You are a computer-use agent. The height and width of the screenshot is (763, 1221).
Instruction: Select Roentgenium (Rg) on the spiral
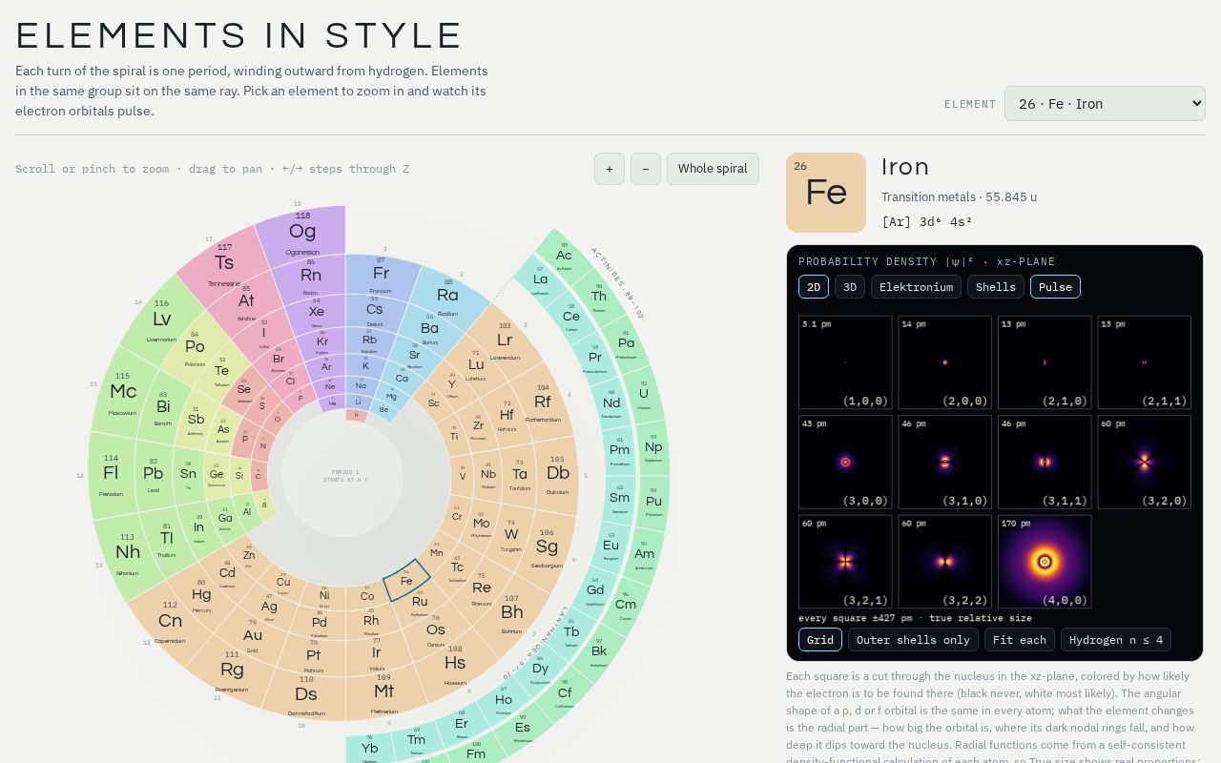pos(232,670)
